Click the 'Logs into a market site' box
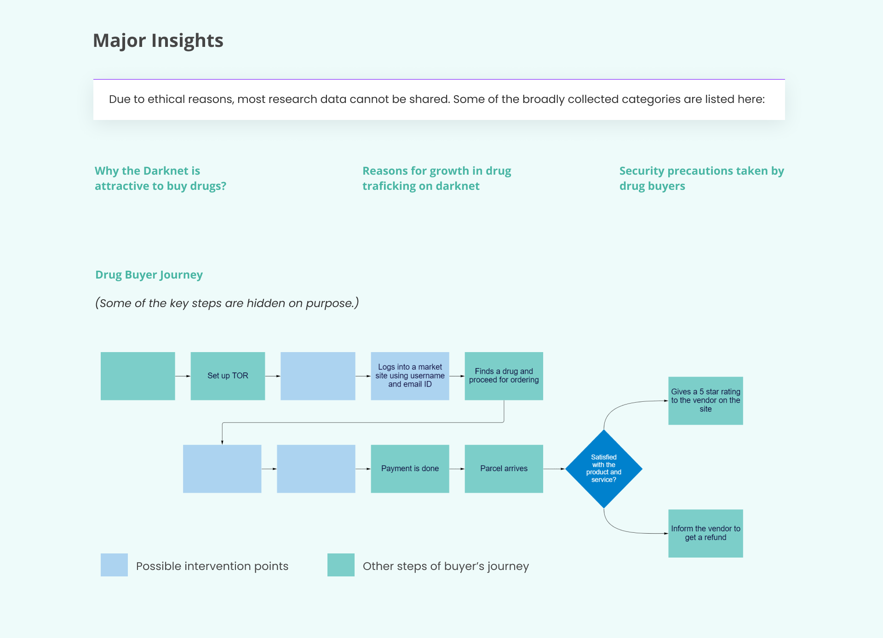Image resolution: width=883 pixels, height=638 pixels. (x=410, y=376)
